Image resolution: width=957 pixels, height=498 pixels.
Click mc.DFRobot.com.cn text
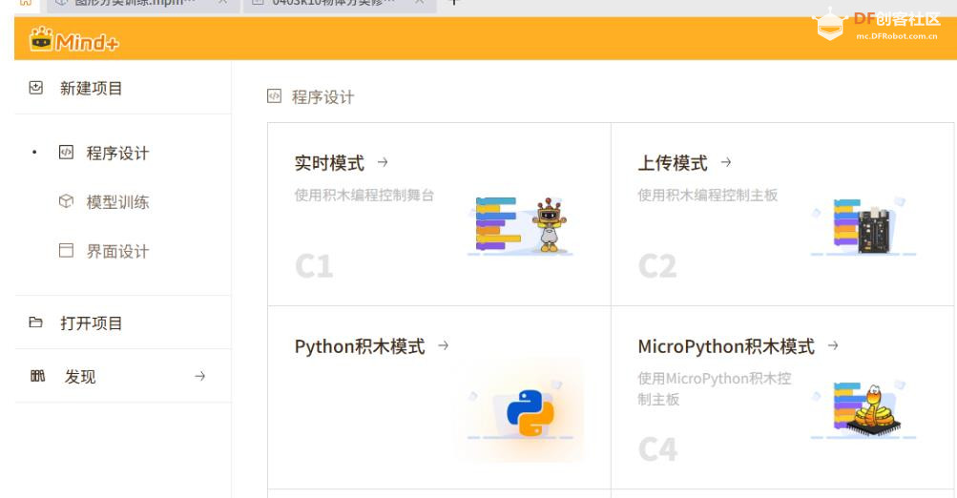coord(897,36)
